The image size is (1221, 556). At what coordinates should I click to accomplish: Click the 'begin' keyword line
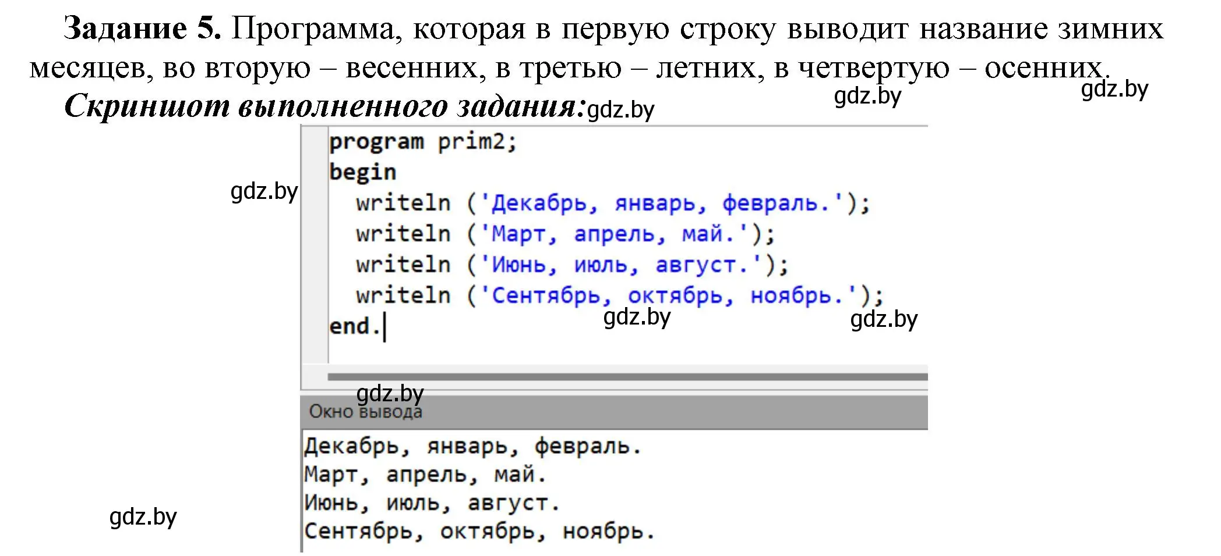pyautogui.click(x=362, y=173)
